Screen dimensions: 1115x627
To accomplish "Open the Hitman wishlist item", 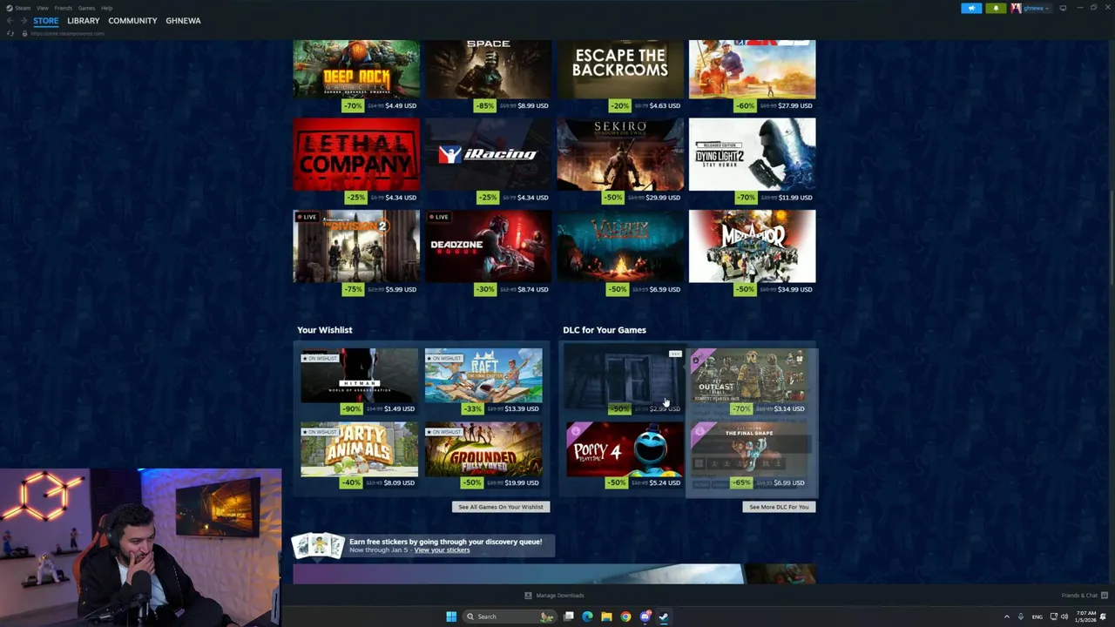I will (x=359, y=376).
